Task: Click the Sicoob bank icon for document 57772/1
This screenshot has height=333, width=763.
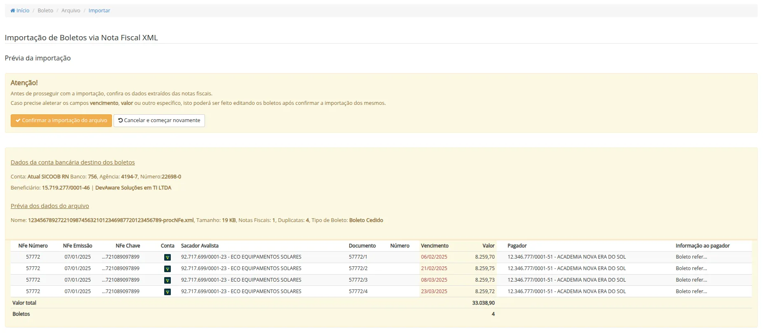Action: point(167,257)
